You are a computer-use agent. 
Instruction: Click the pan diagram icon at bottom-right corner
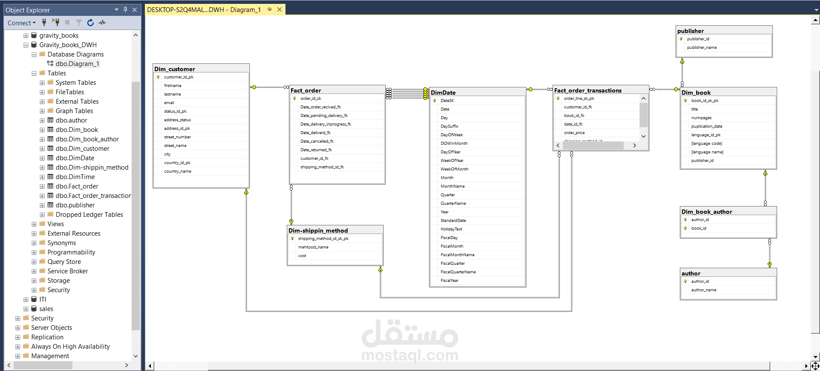[815, 366]
